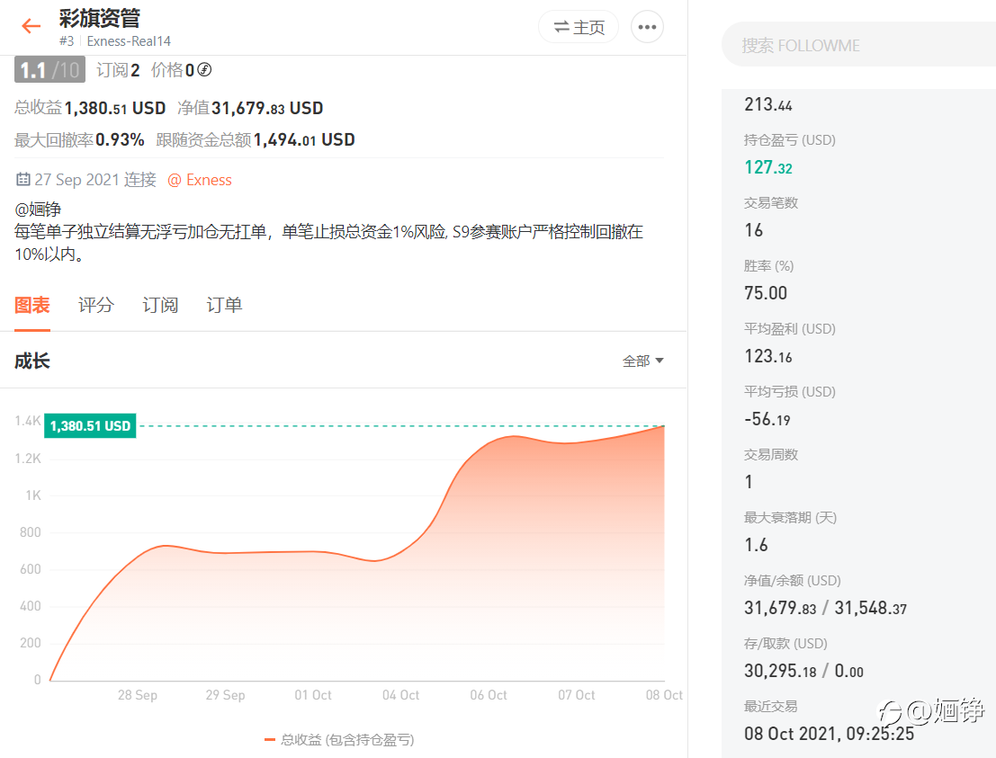Click the 订阅 2 subscriber count
Viewport: 996px width, 758px height.
[x=118, y=70]
